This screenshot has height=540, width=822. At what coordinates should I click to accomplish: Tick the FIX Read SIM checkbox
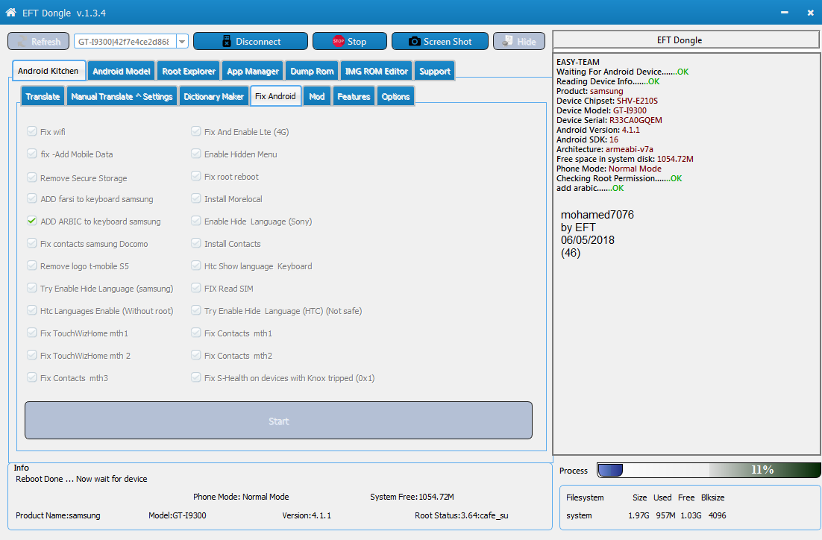[x=196, y=288]
